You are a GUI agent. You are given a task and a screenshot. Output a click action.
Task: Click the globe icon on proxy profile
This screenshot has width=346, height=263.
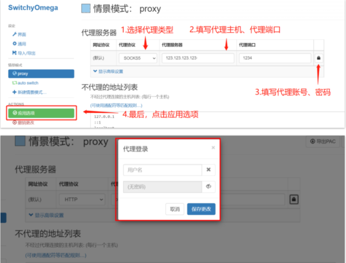[14, 73]
